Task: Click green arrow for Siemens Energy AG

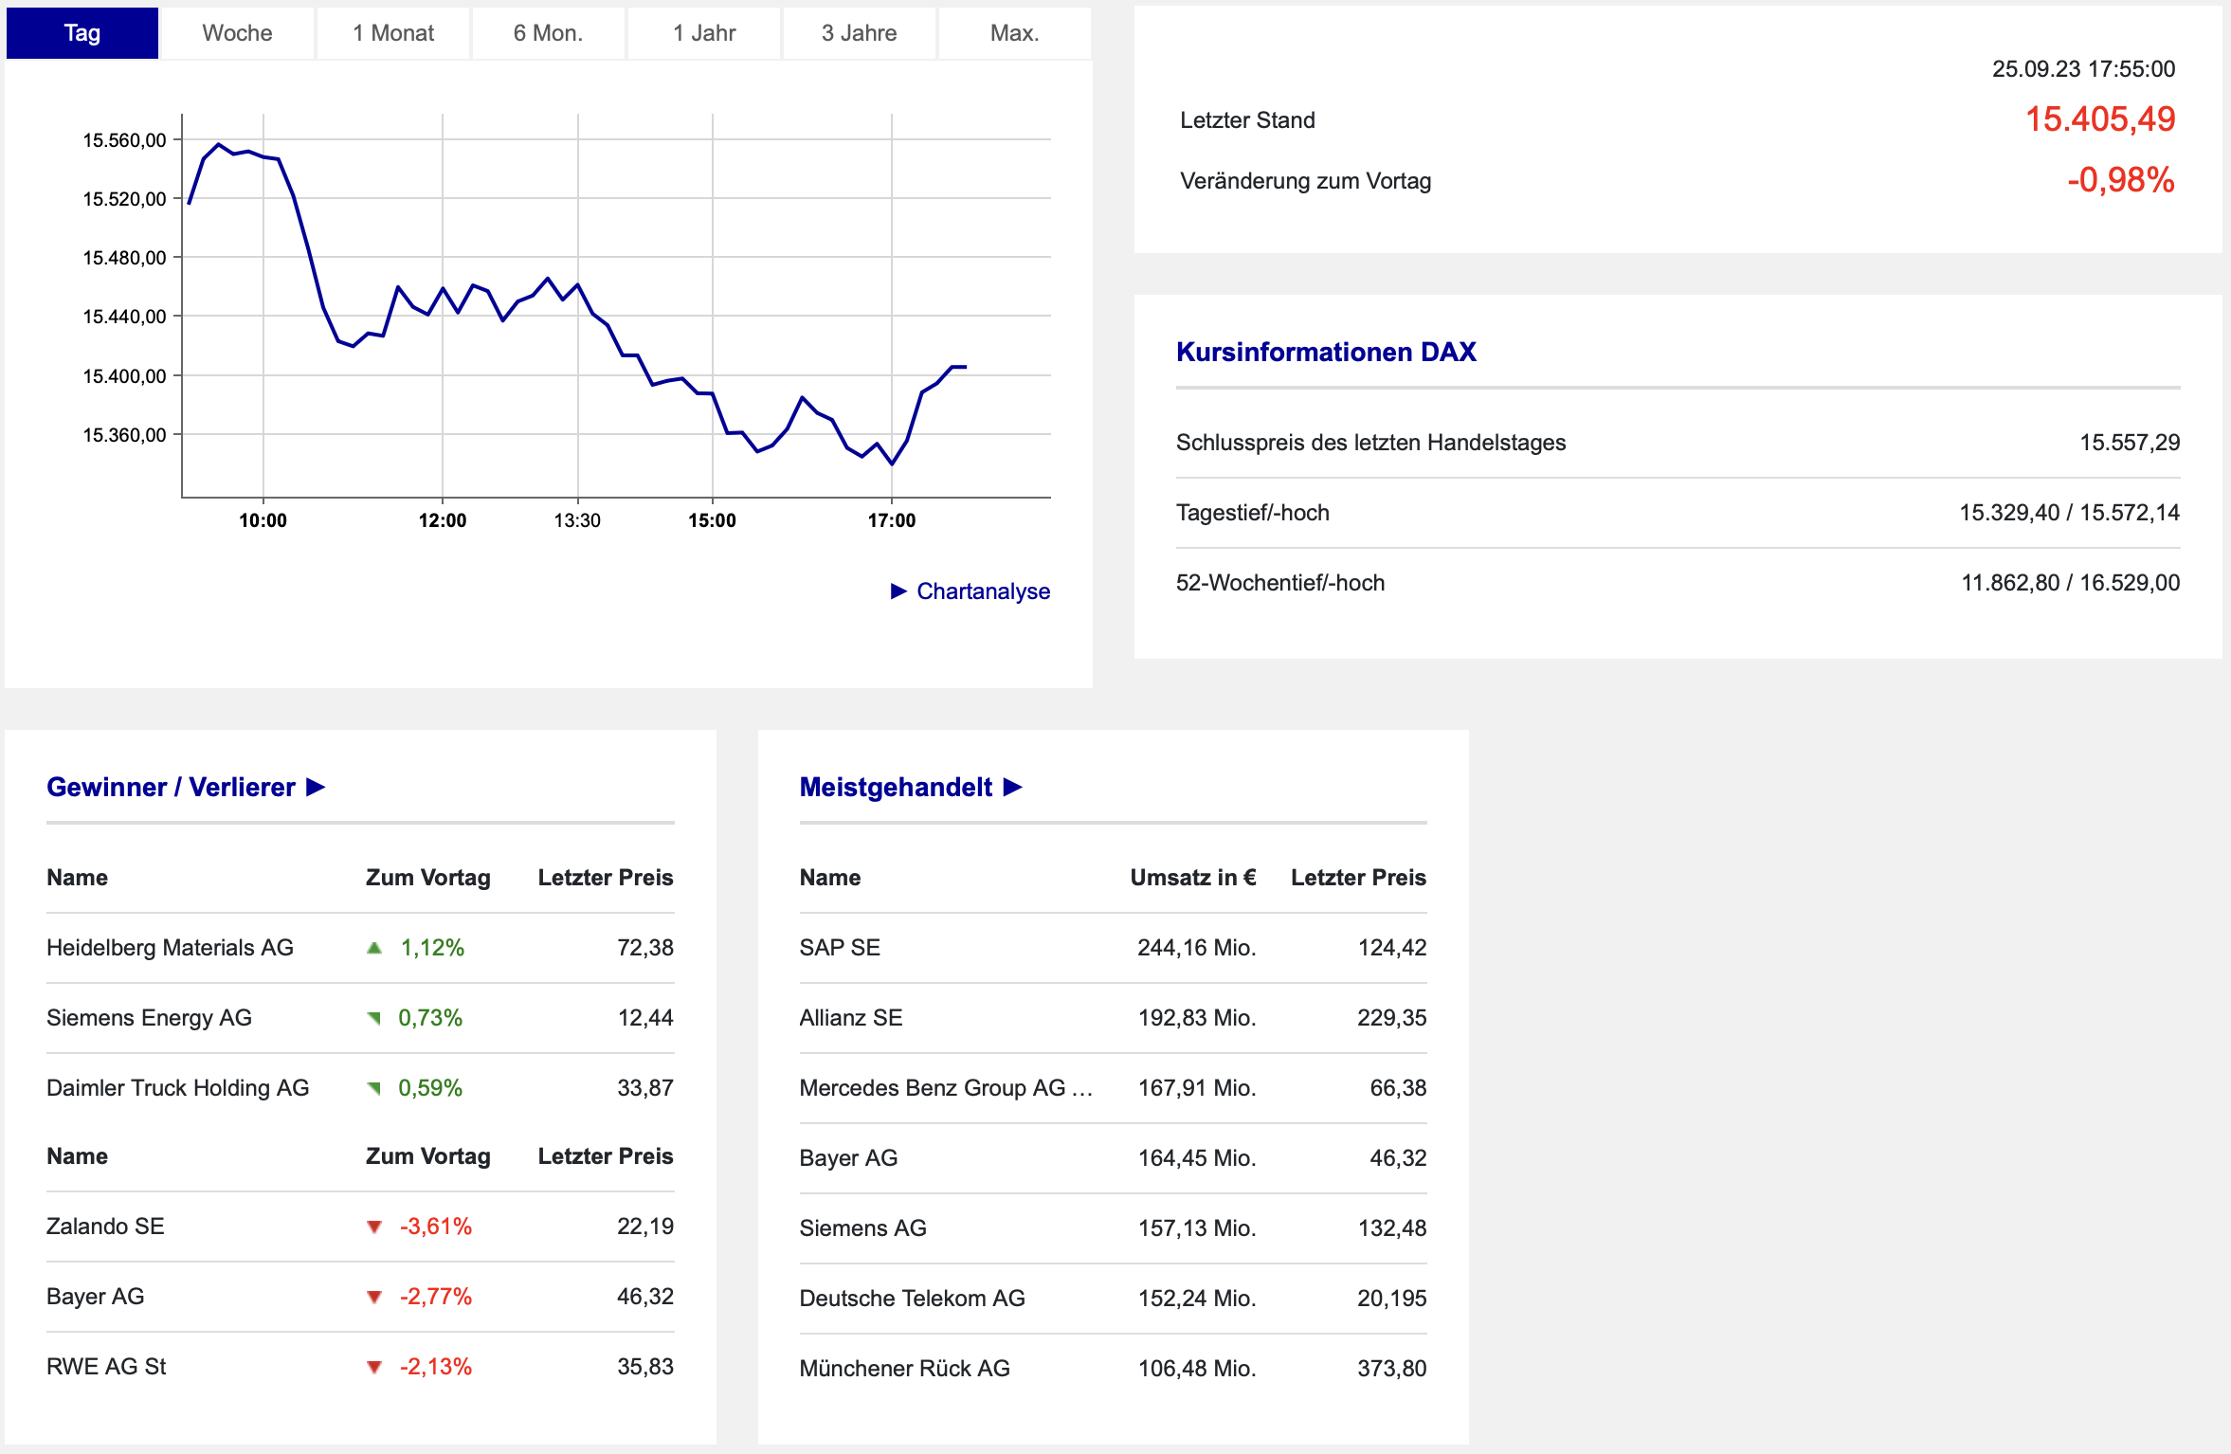Action: coord(374,1019)
